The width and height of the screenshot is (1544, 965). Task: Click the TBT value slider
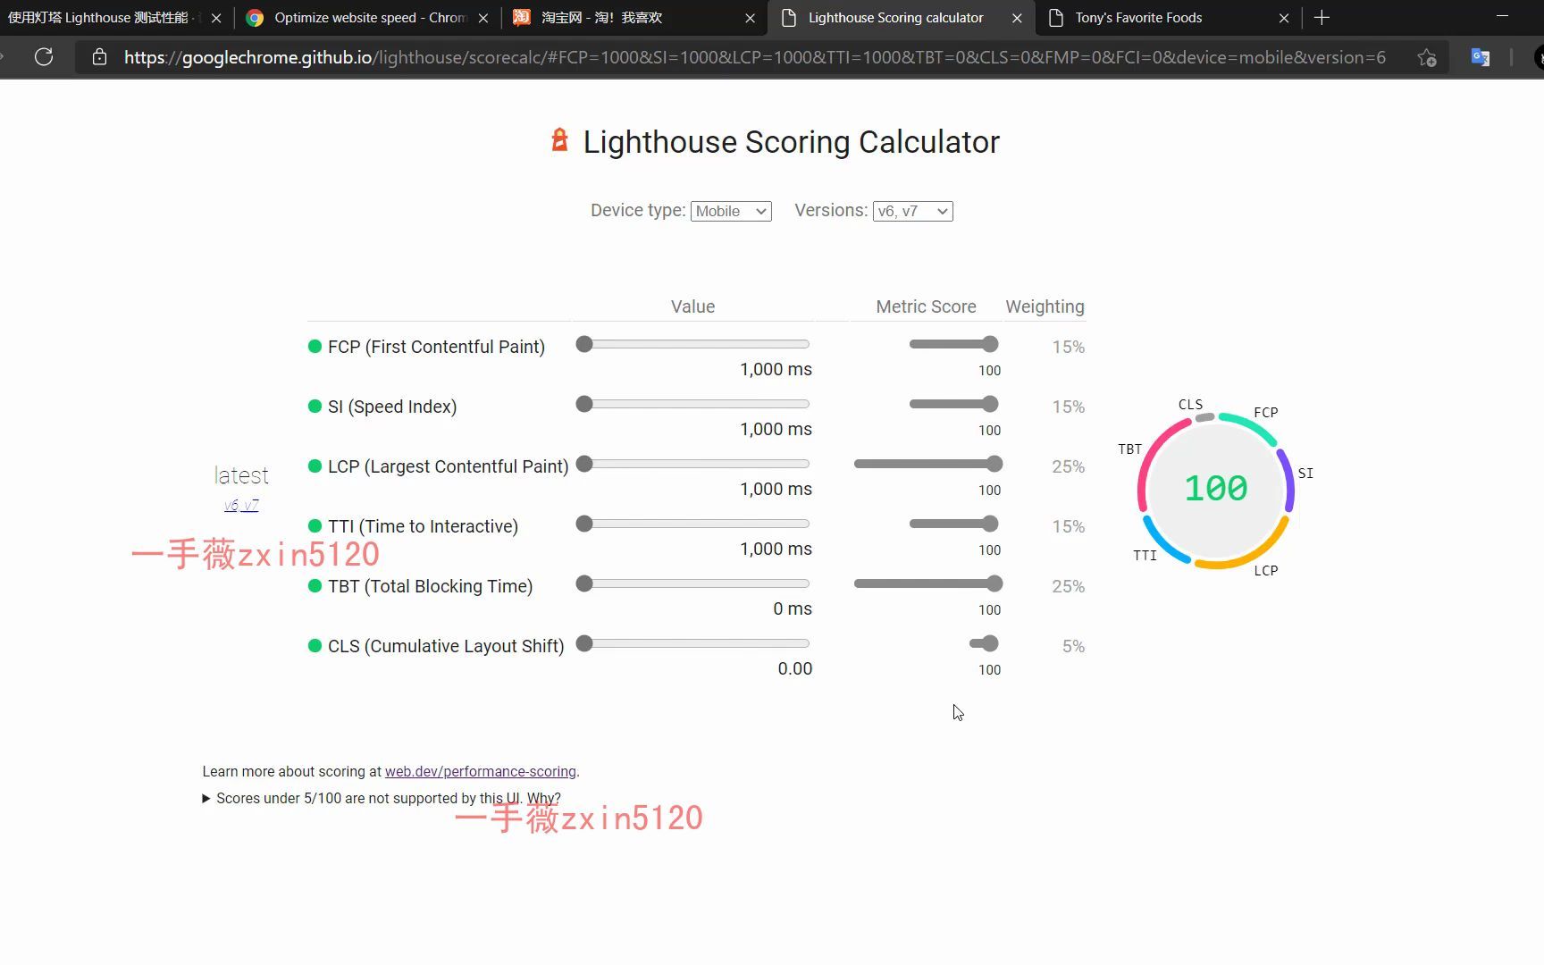coord(692,583)
